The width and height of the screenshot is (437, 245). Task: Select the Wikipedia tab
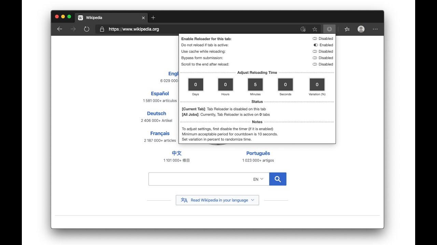111,18
